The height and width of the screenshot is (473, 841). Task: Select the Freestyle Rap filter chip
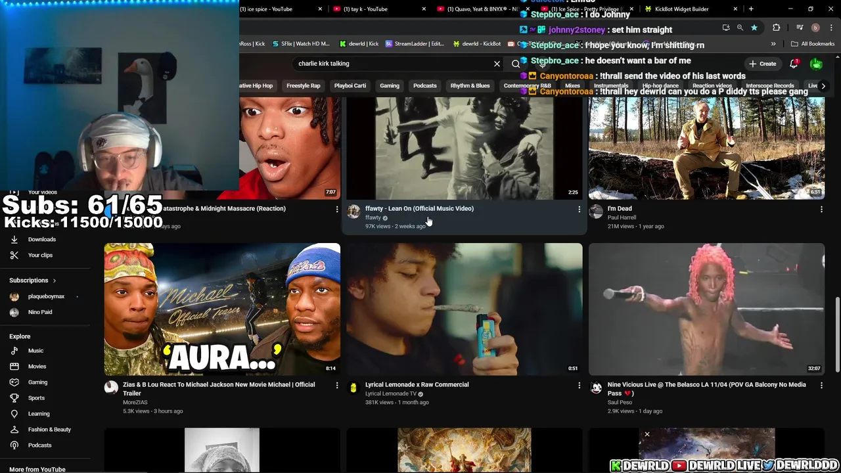(303, 86)
